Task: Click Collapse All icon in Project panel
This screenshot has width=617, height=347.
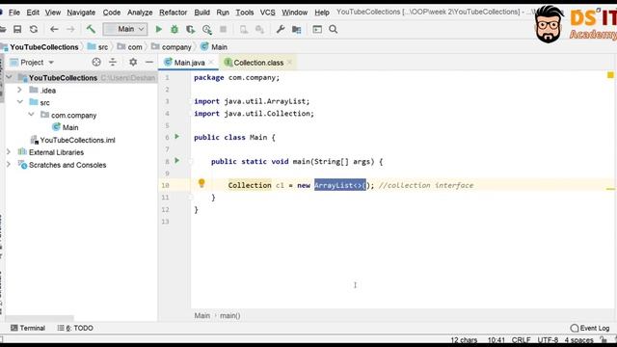Action: pyautogui.click(x=113, y=62)
